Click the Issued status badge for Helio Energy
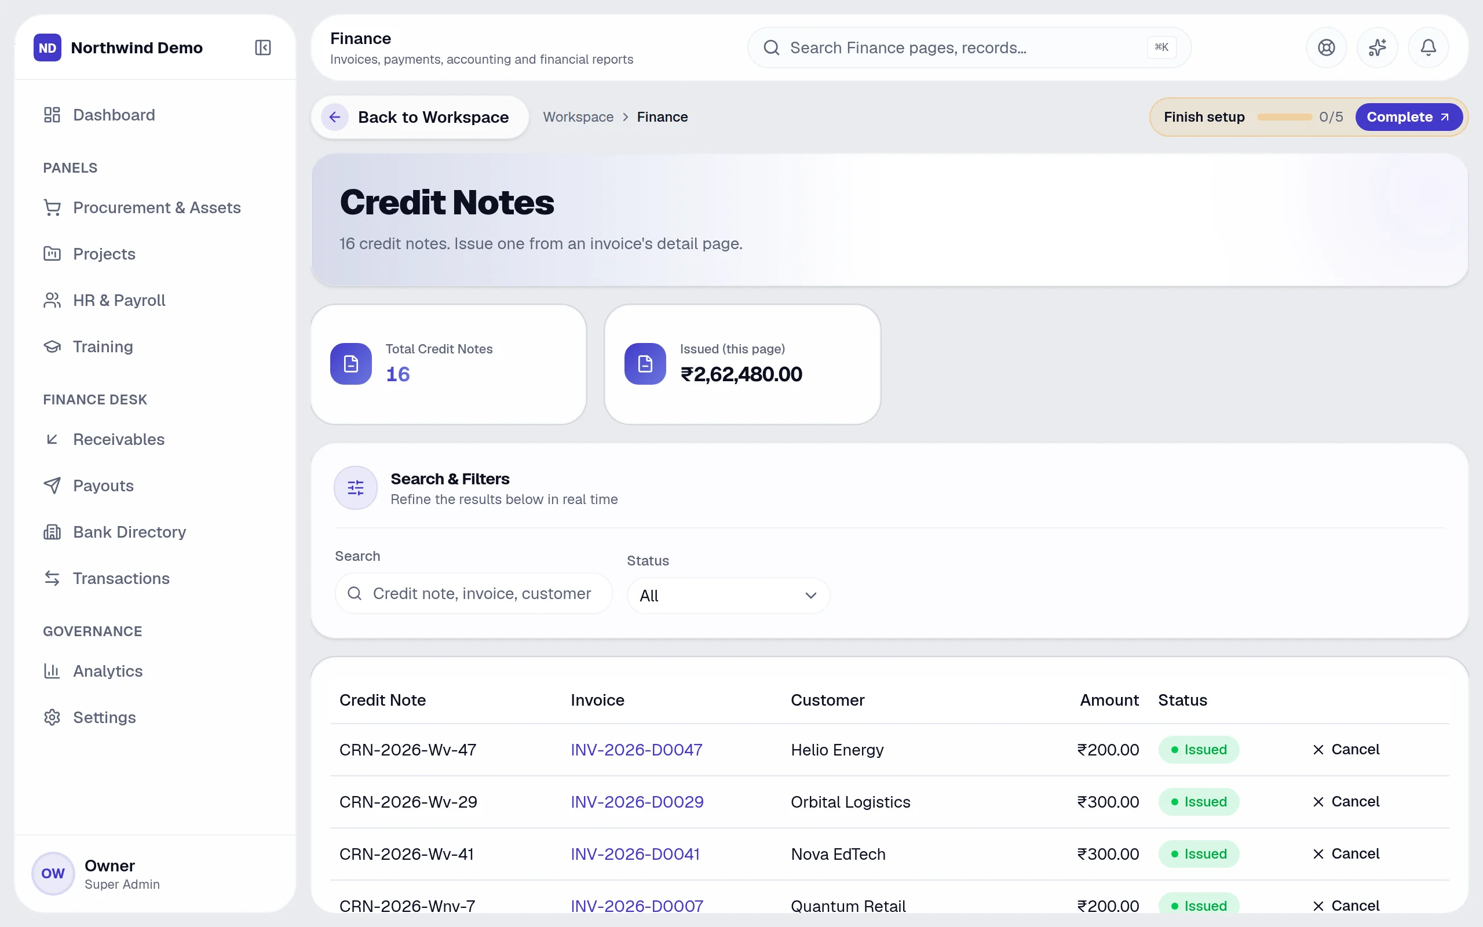The height and width of the screenshot is (927, 1483). click(1199, 750)
